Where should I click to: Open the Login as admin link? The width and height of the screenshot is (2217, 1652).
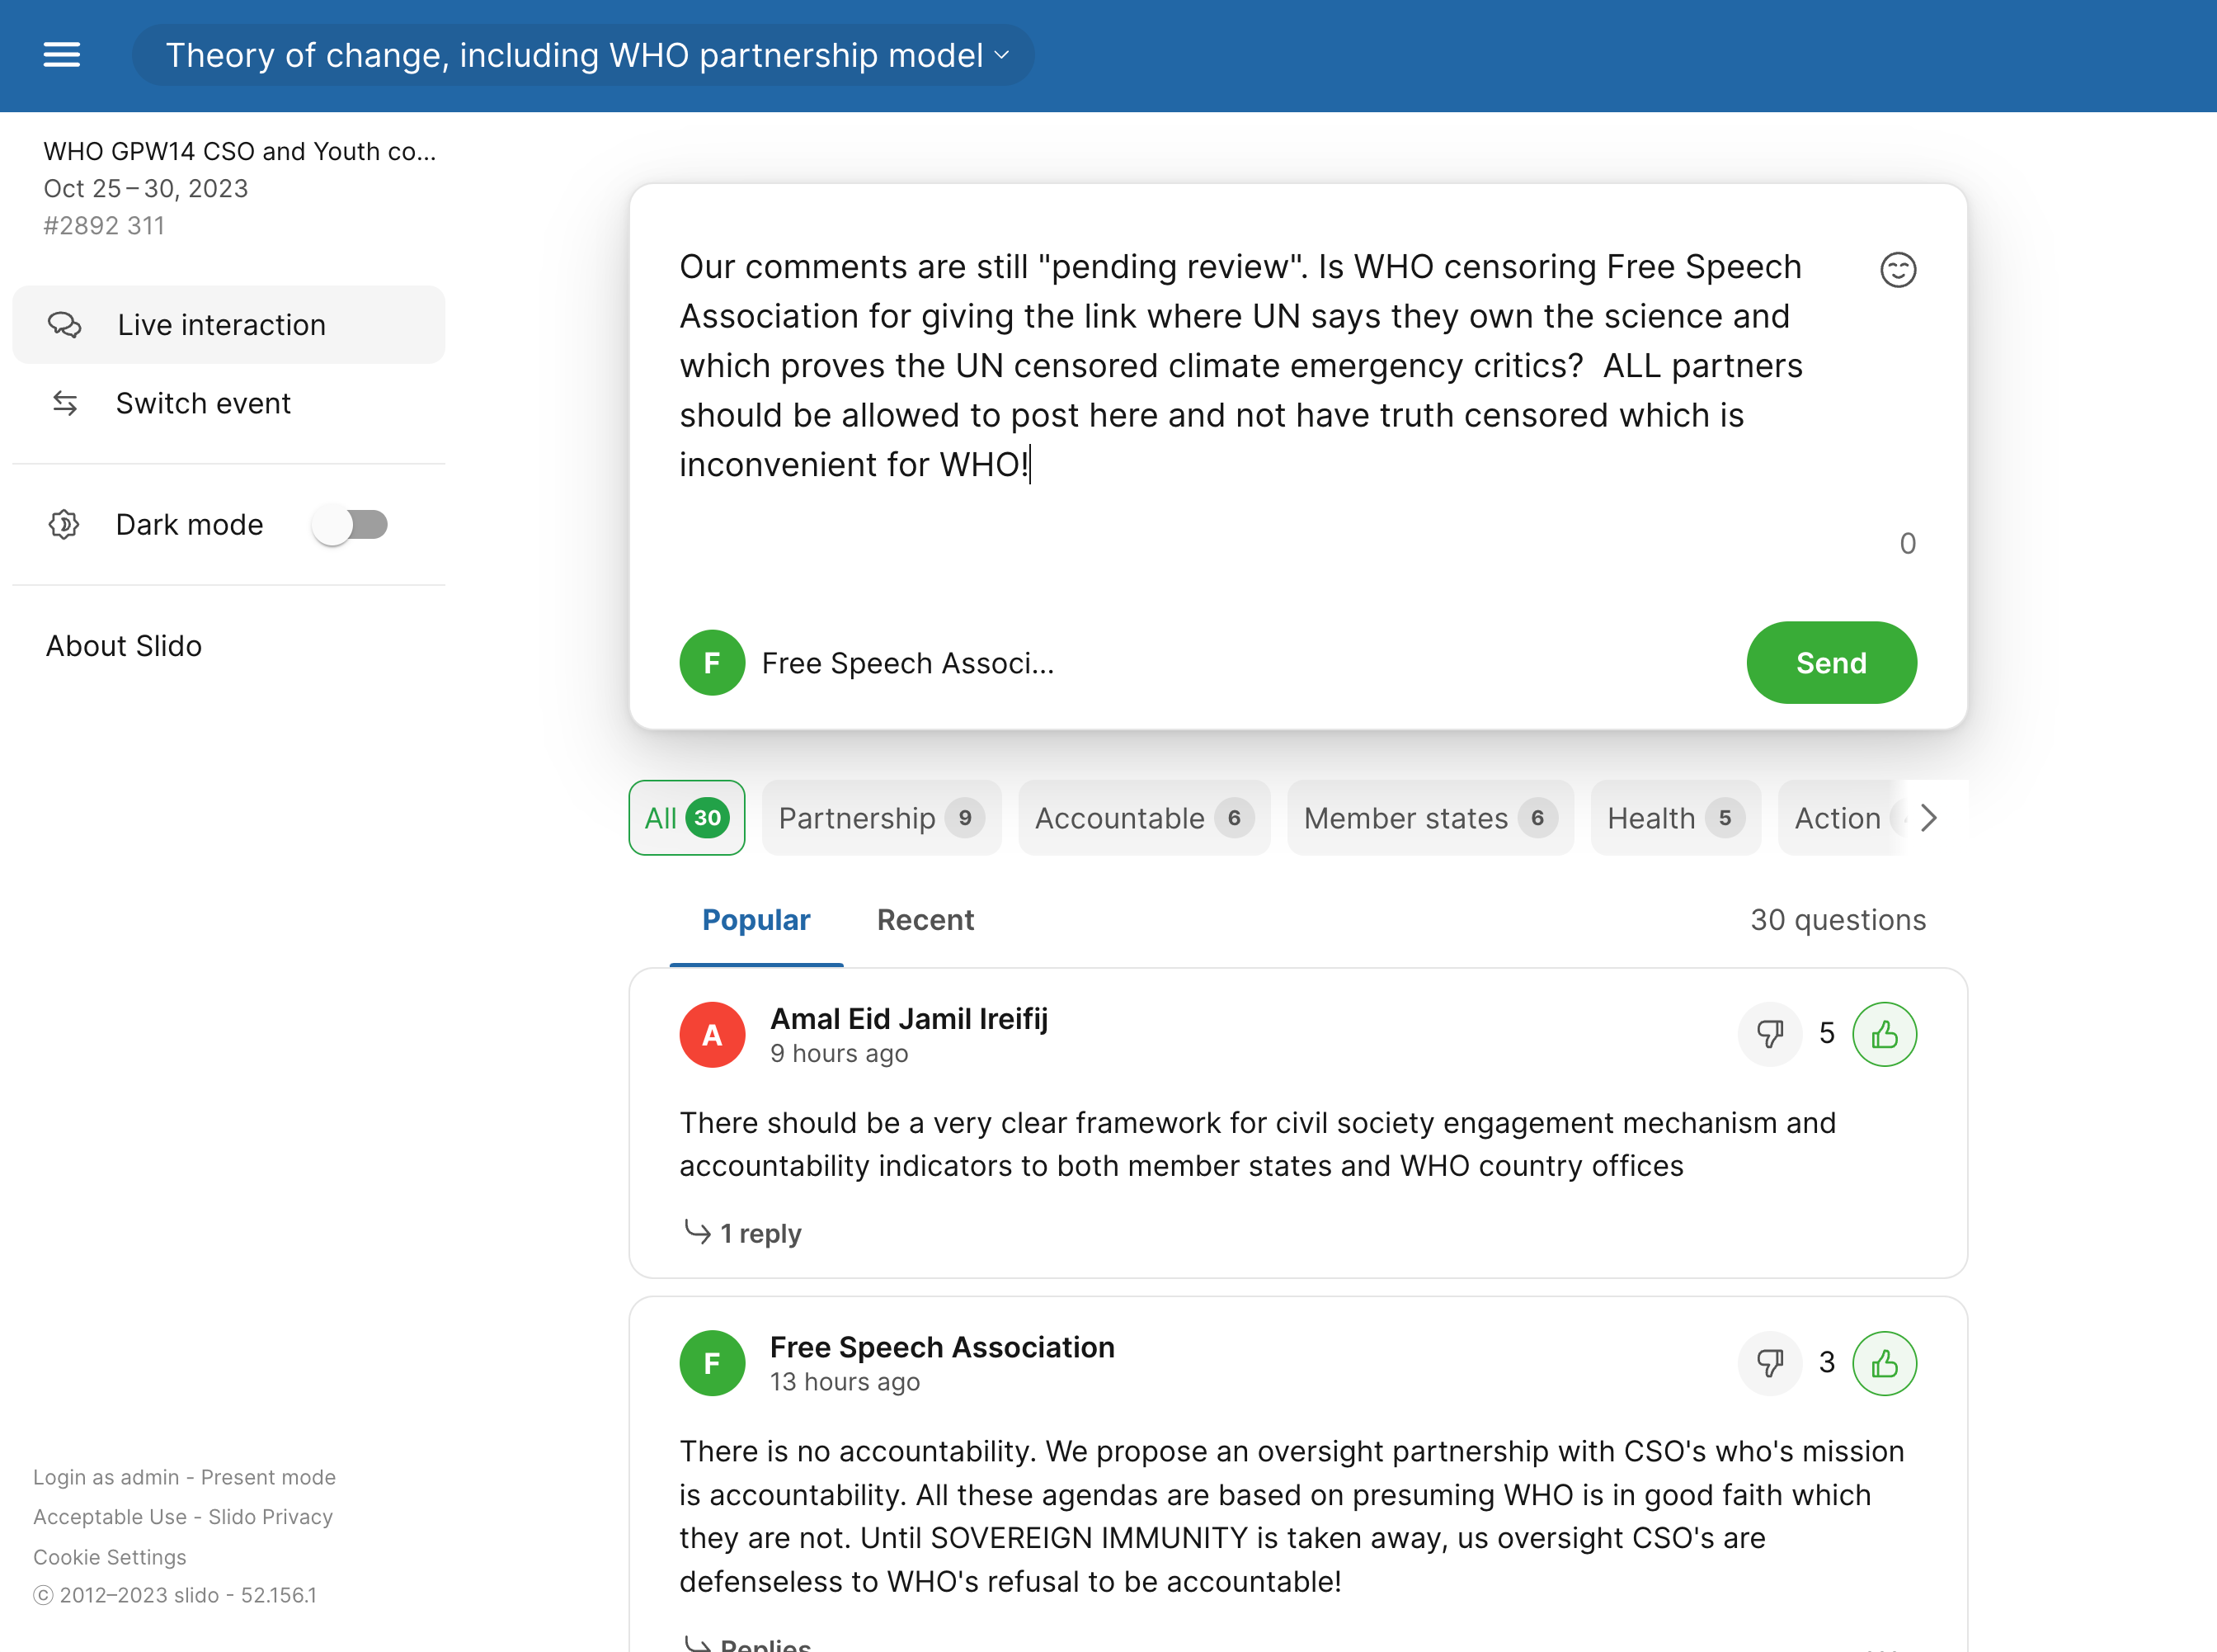click(x=106, y=1477)
